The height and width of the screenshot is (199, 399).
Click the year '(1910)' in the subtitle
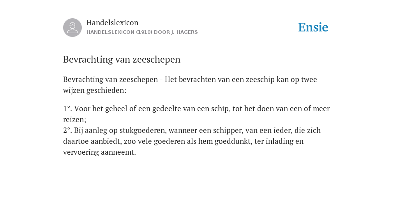144,32
